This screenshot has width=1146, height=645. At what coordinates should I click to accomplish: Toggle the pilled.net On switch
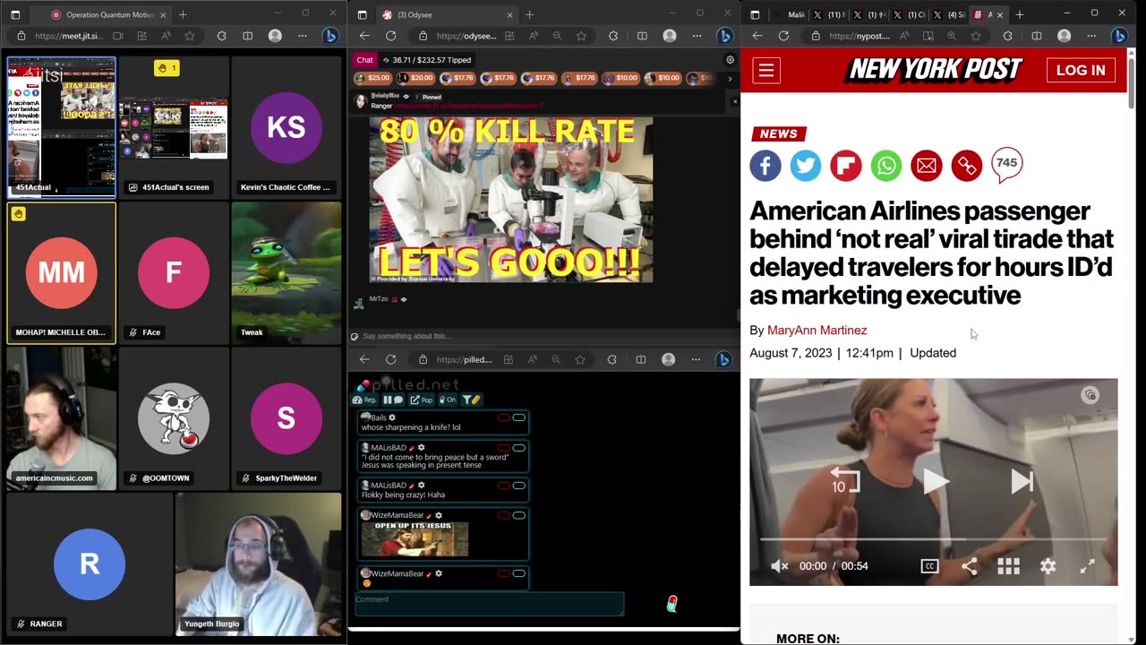tap(447, 400)
